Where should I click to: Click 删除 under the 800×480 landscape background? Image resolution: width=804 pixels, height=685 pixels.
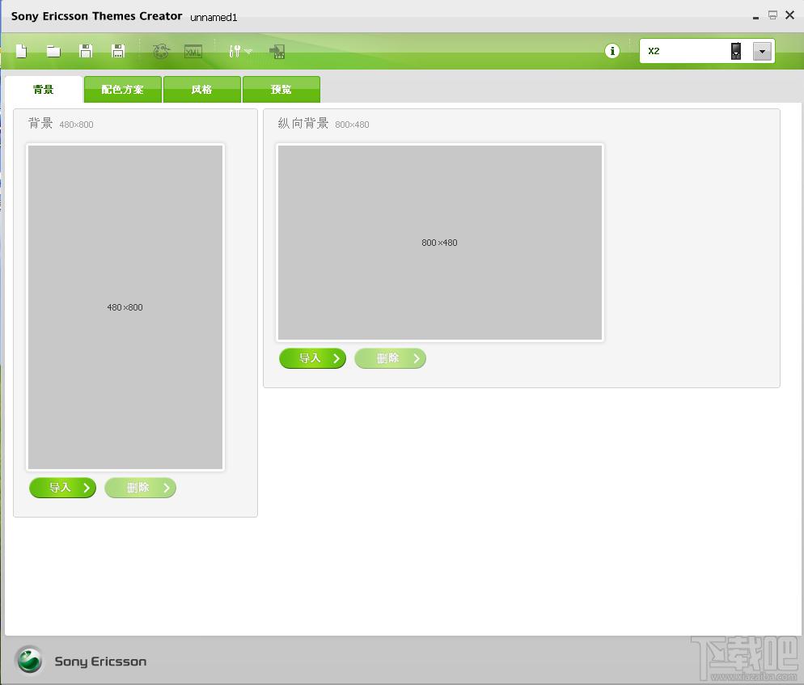pyautogui.click(x=390, y=358)
